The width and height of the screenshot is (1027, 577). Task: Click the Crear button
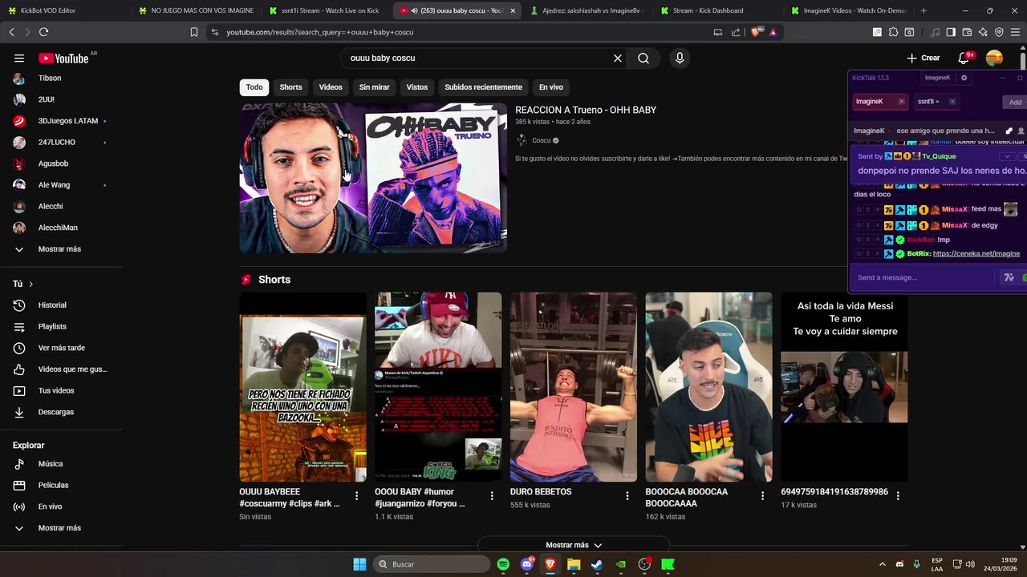coord(923,58)
